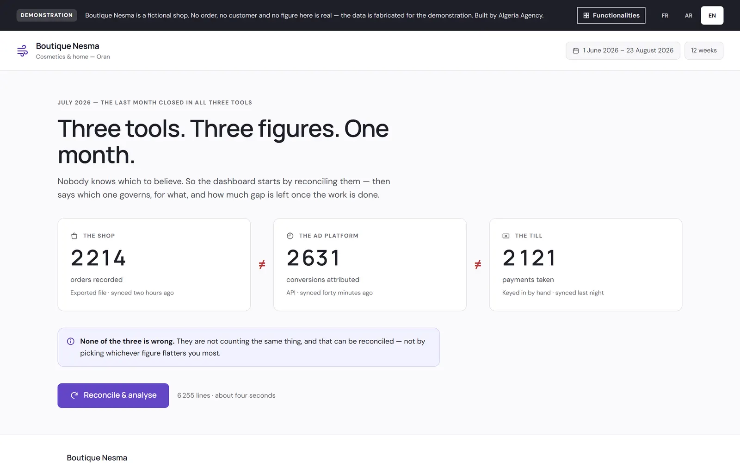This screenshot has height=463, width=740.
Task: Click the chart icon in The Ad Platform card
Action: tap(290, 236)
